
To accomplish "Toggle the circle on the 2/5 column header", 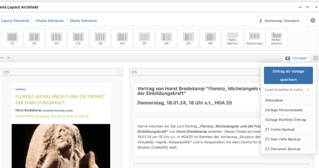I will coord(119,72).
